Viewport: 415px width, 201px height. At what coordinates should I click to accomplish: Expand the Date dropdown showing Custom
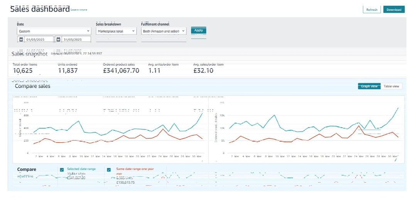(x=54, y=31)
